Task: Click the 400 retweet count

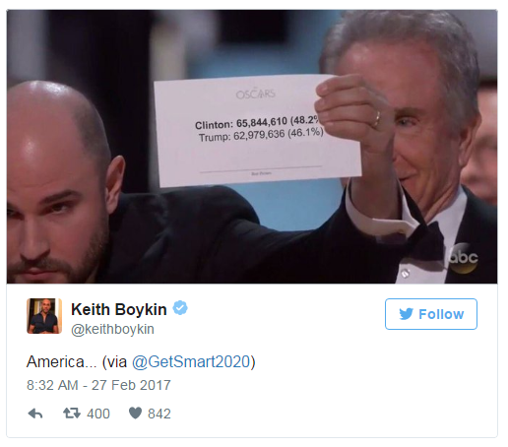Action: (x=98, y=414)
